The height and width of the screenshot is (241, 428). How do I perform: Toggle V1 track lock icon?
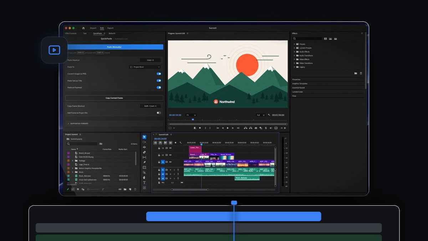point(159,162)
